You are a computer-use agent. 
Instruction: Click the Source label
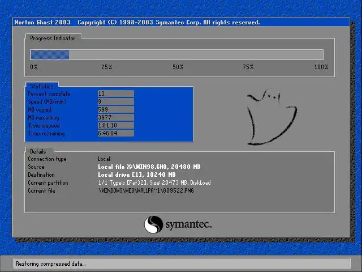click(x=36, y=167)
